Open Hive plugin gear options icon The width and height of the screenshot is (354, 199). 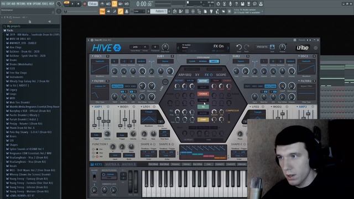coord(92,40)
